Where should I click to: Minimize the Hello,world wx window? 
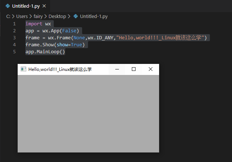click(117, 69)
